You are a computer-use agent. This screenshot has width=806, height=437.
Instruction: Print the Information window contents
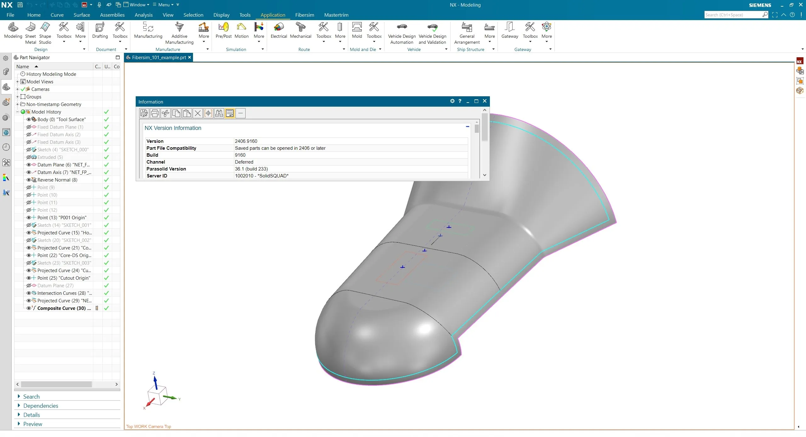(155, 113)
